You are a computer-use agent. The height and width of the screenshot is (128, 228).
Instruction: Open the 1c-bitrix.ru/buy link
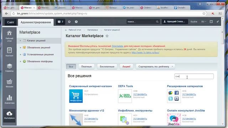tap(145, 53)
